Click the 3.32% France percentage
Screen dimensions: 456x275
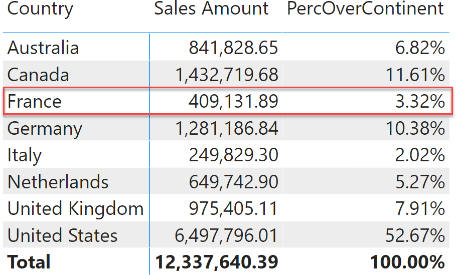pos(420,101)
